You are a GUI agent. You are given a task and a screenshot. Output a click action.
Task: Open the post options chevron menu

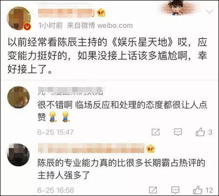(209, 12)
